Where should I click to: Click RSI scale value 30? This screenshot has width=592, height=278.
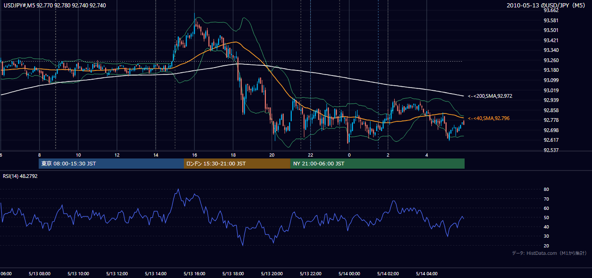546,236
